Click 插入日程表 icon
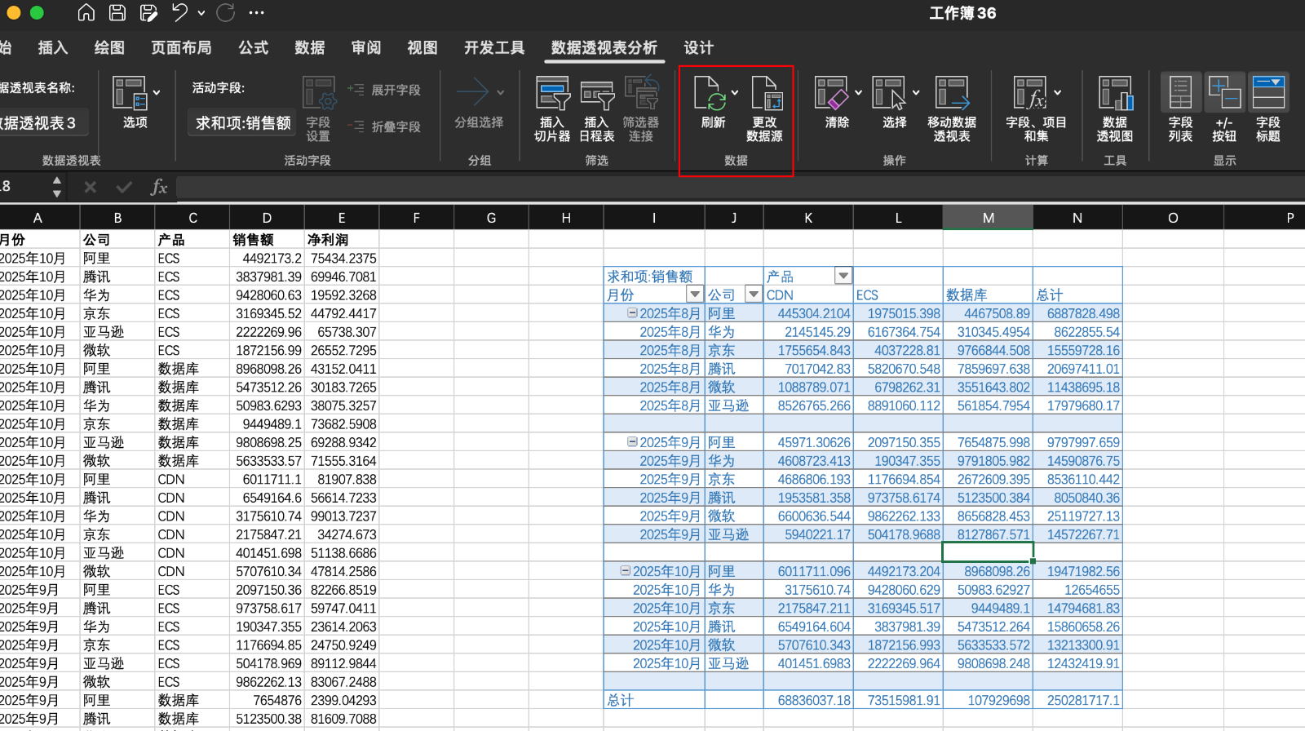 (597, 109)
